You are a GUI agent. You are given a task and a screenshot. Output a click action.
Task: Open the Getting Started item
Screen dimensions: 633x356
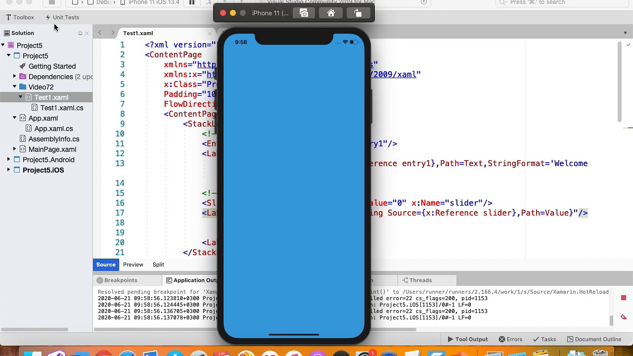[x=52, y=66]
